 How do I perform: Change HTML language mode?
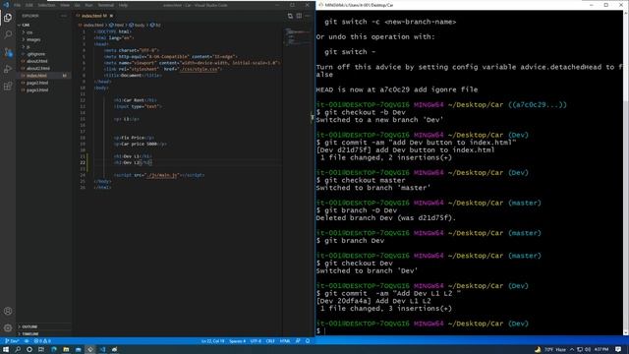pyautogui.click(x=285, y=341)
